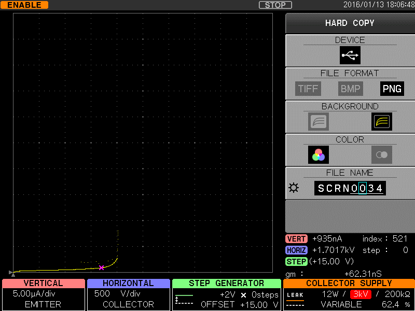Click the step generator waveform icon

[184, 299]
